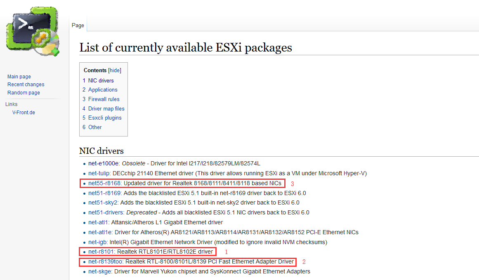The height and width of the screenshot is (280, 479).
Task: Jump to Firewall rules section
Action: point(103,99)
